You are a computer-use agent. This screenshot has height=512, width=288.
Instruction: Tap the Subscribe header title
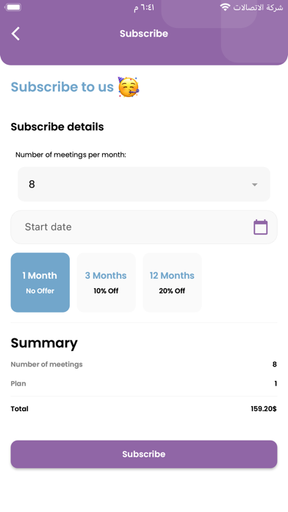coord(144,34)
